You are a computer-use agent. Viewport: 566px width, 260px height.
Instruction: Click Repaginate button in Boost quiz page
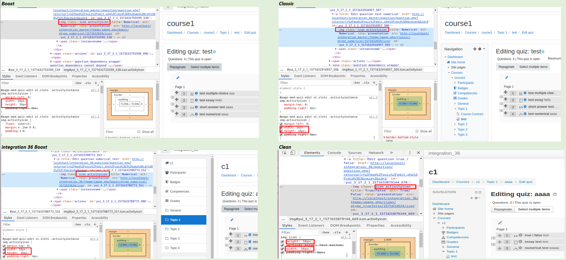coord(177,67)
